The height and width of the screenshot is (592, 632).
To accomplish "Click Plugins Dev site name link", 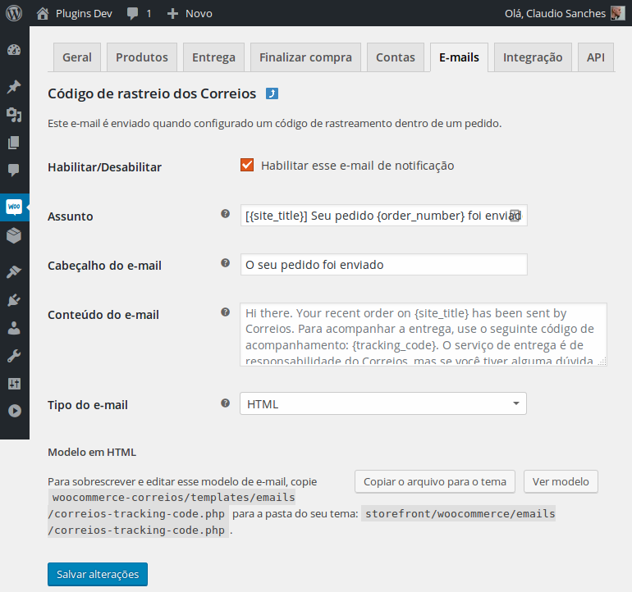I will click(84, 14).
